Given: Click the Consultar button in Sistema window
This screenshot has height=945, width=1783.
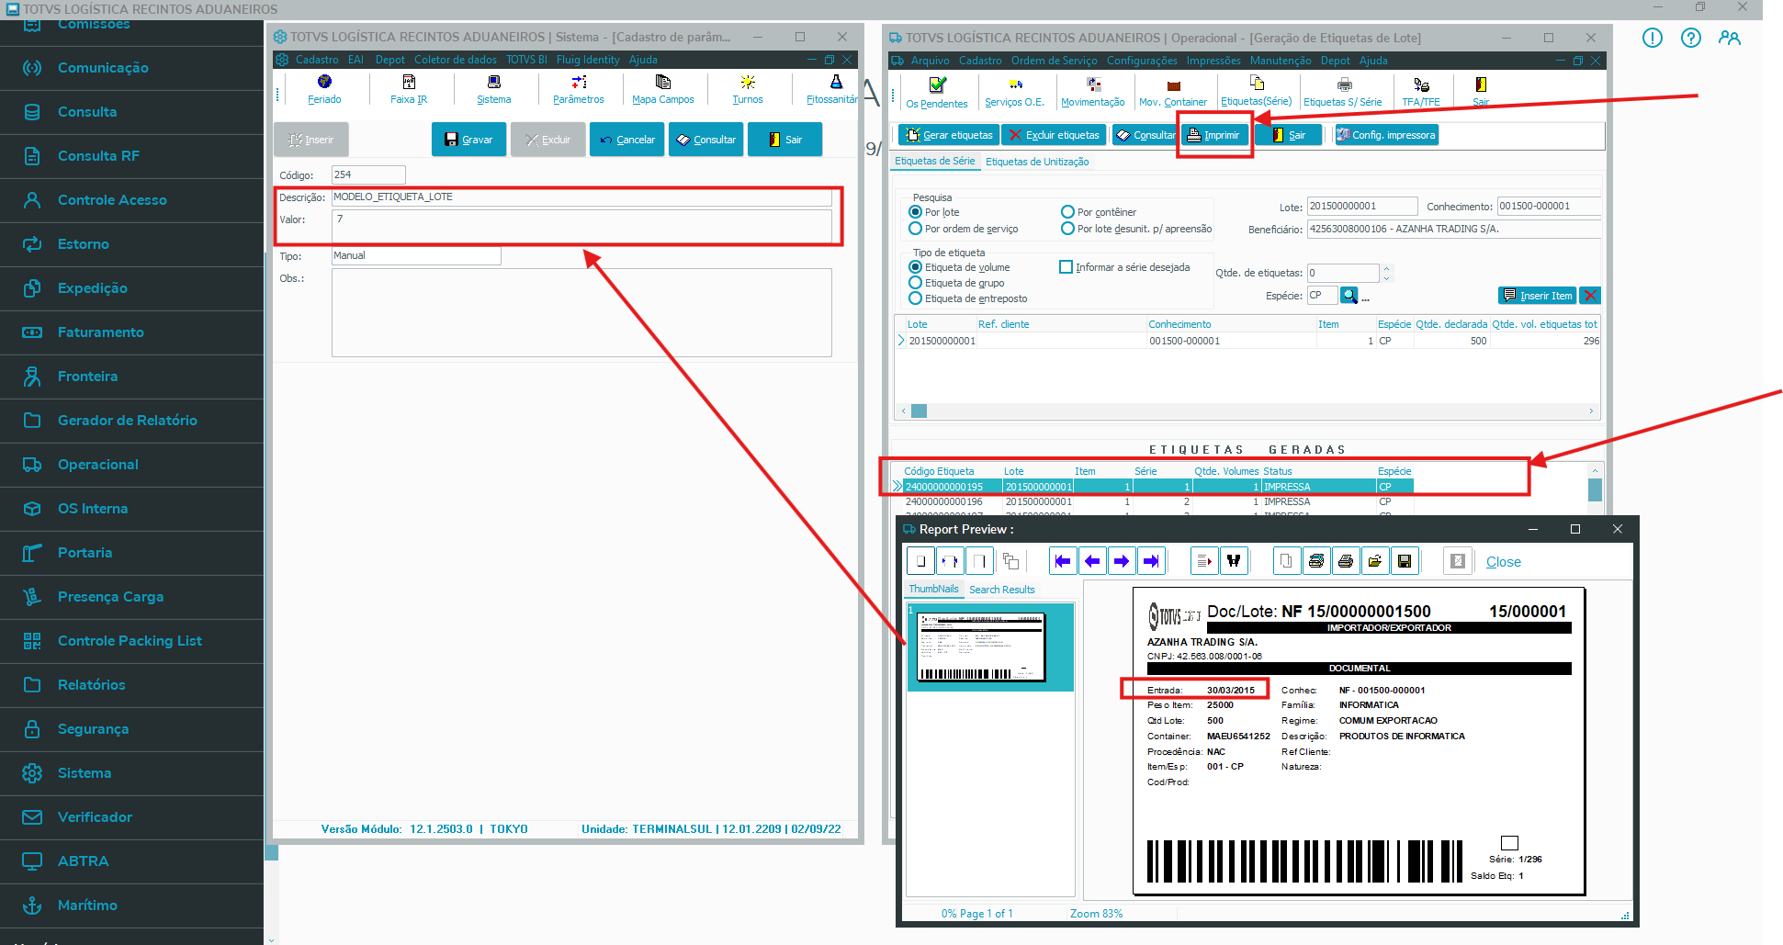Looking at the screenshot, I should pos(705,140).
